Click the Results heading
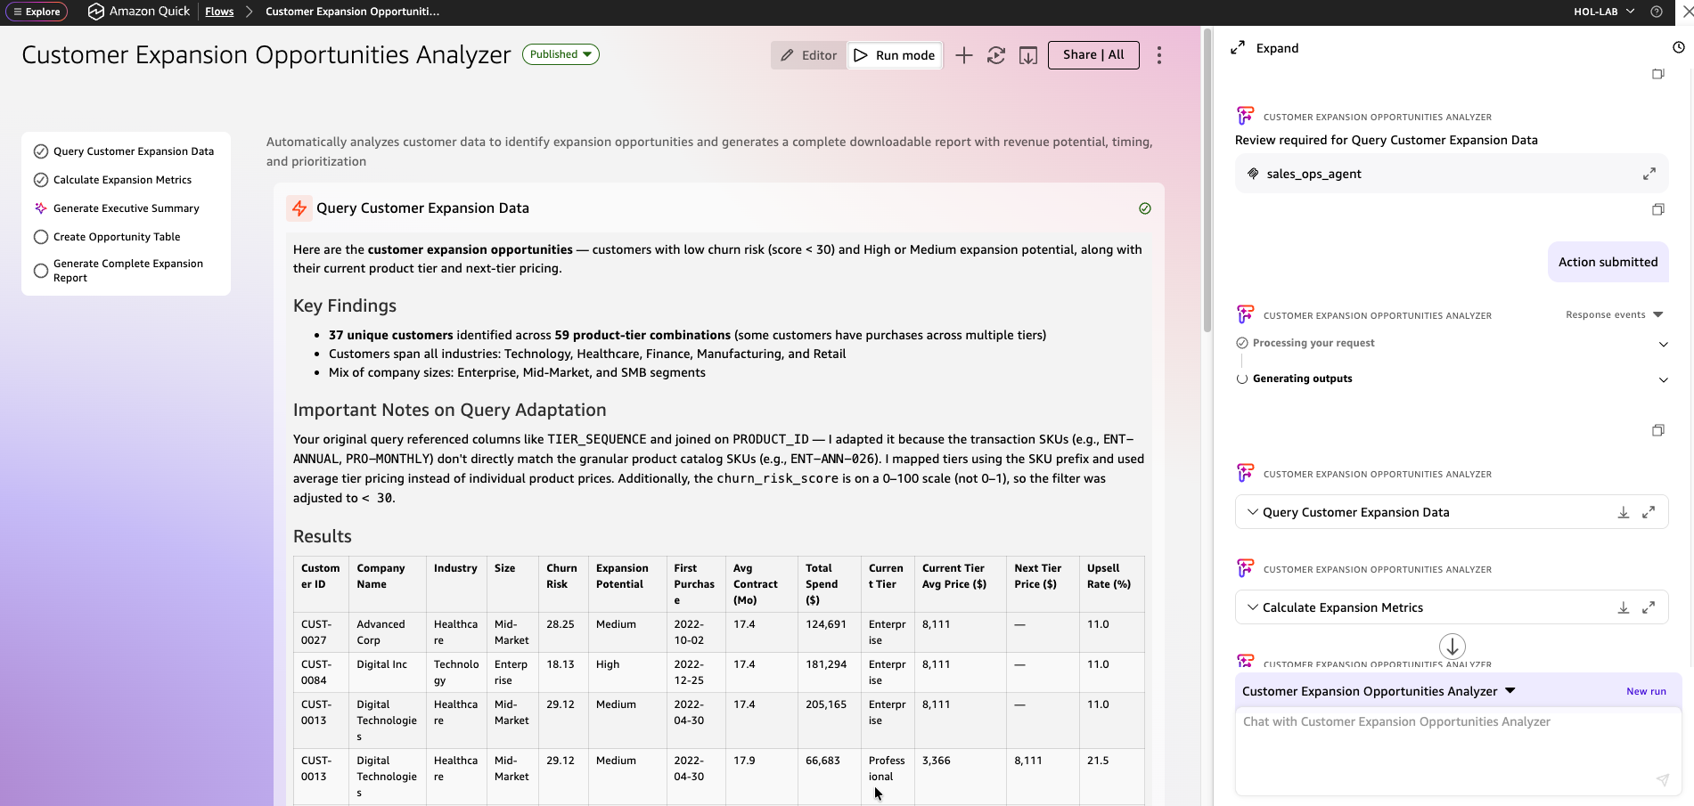This screenshot has width=1694, height=806. click(x=323, y=536)
